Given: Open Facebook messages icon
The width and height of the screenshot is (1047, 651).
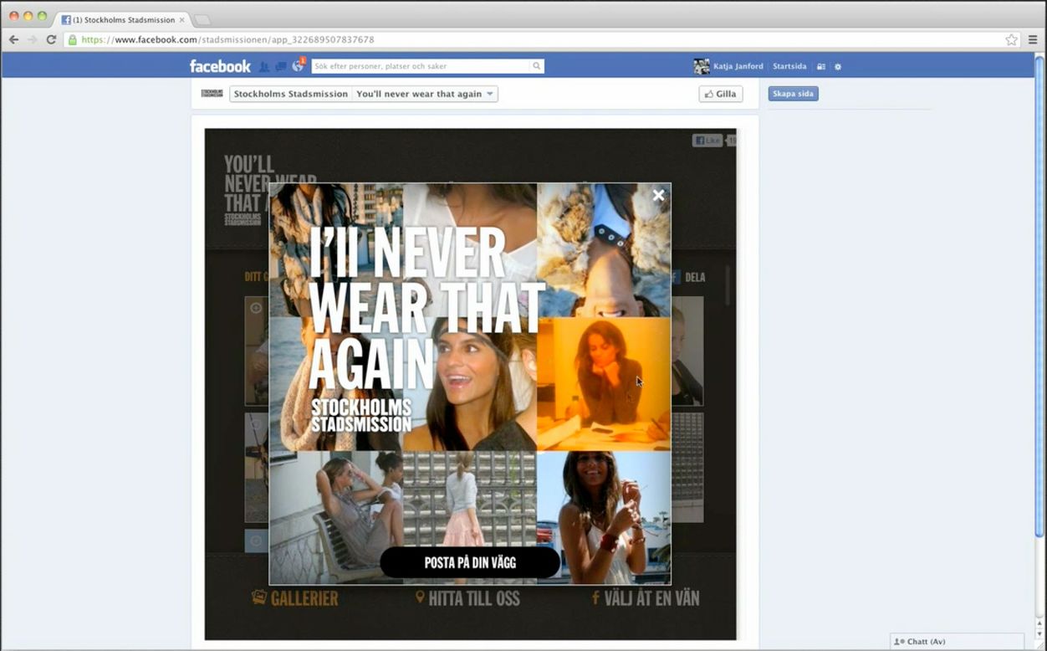Looking at the screenshot, I should click(281, 66).
